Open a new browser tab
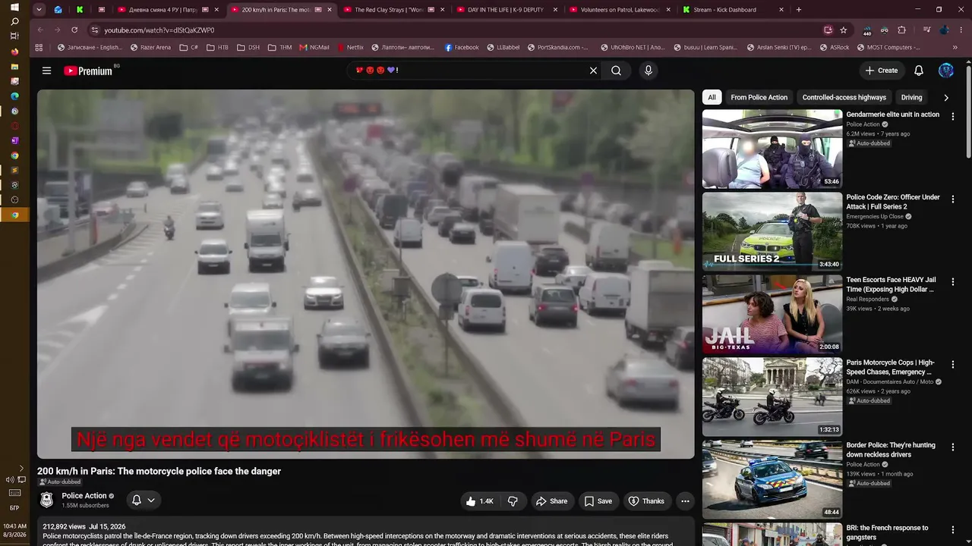Viewport: 972px width, 546px height. point(799,10)
